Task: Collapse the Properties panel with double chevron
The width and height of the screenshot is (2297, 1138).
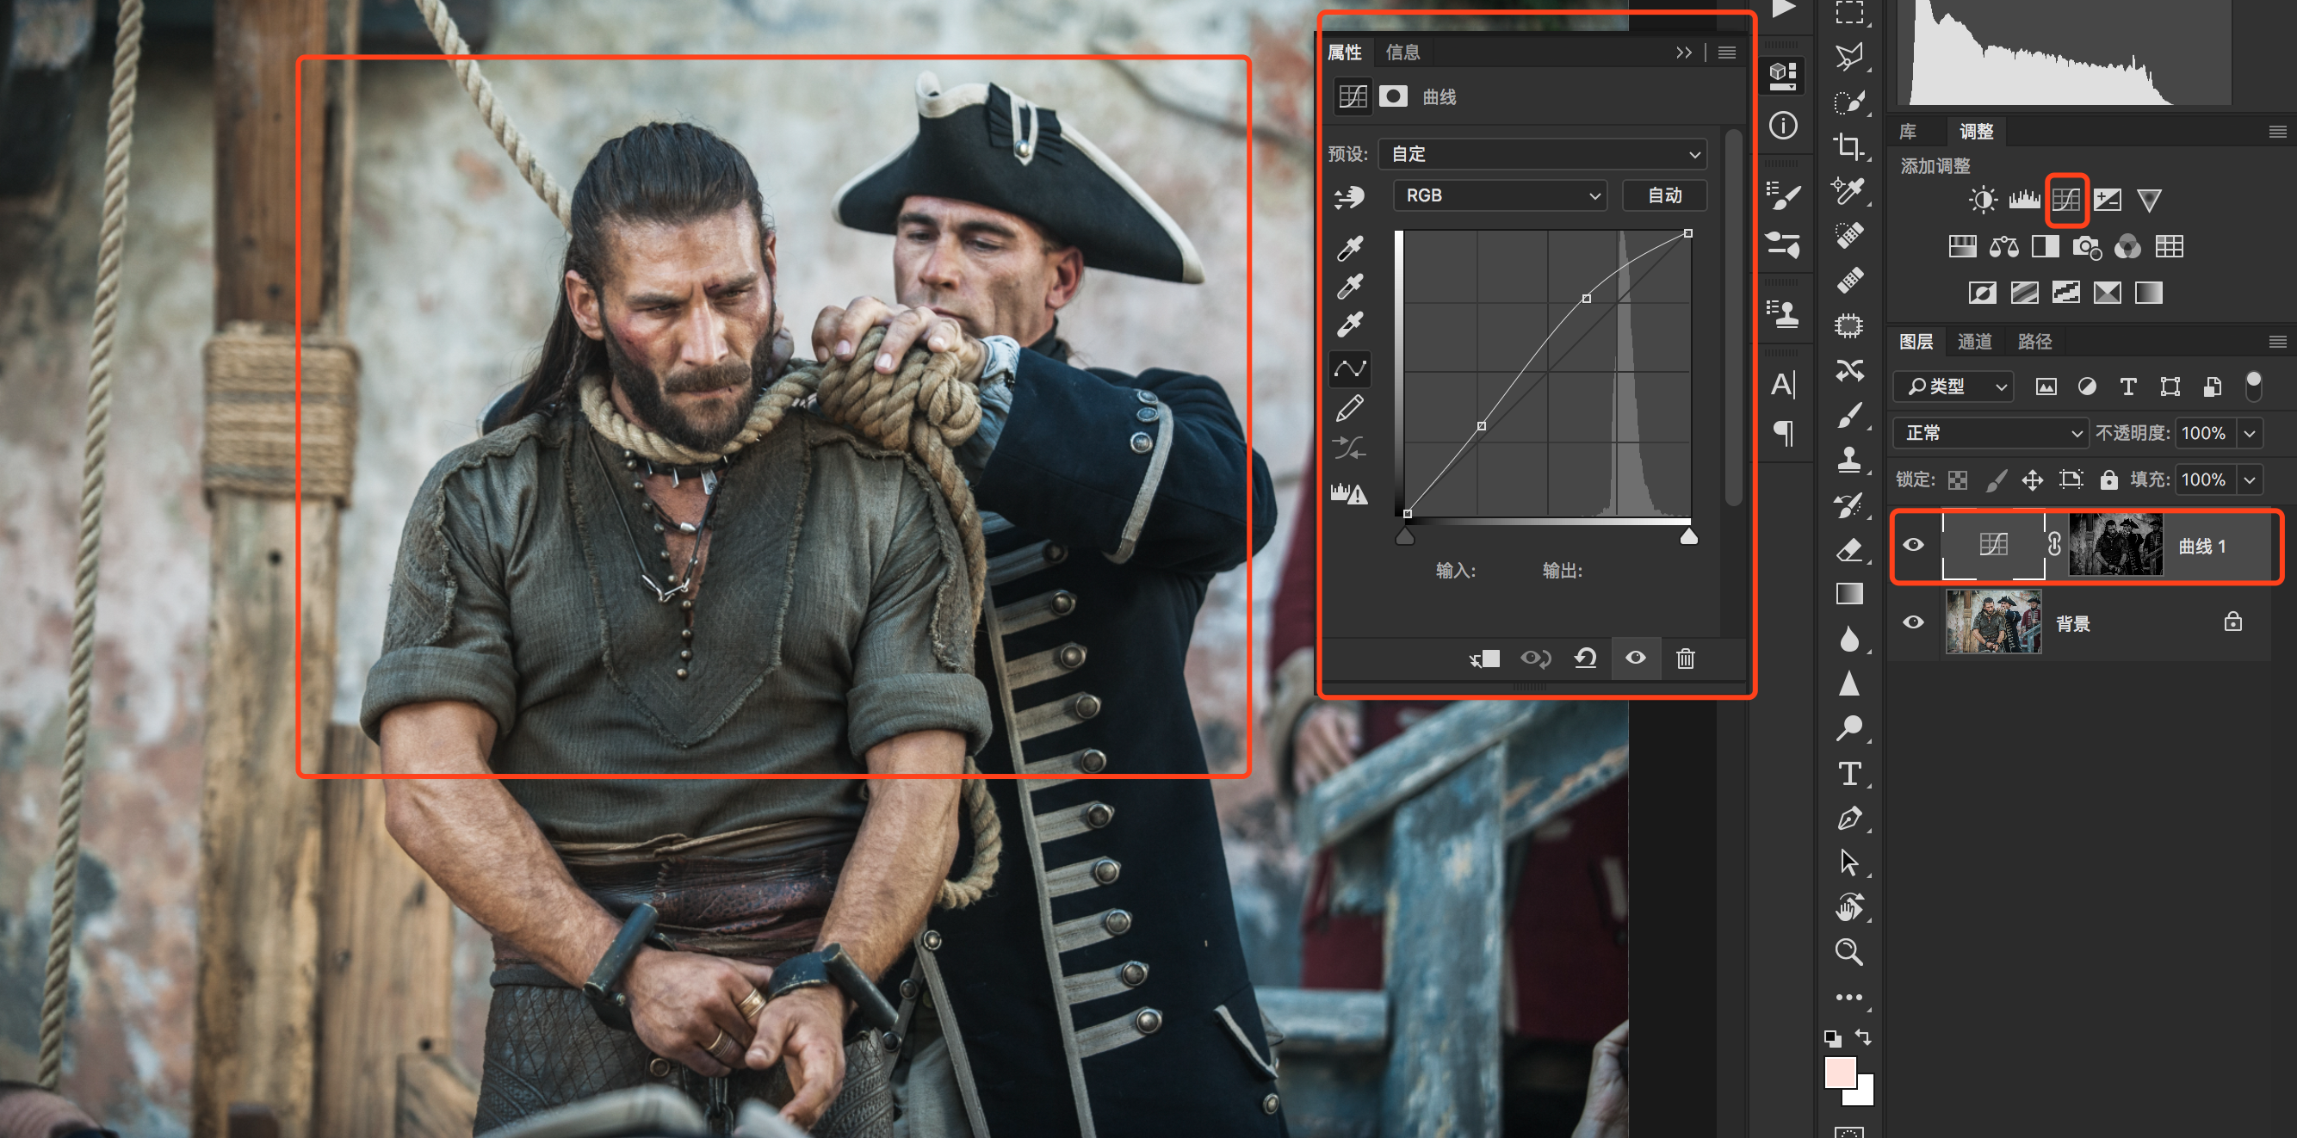Action: pos(1683,53)
